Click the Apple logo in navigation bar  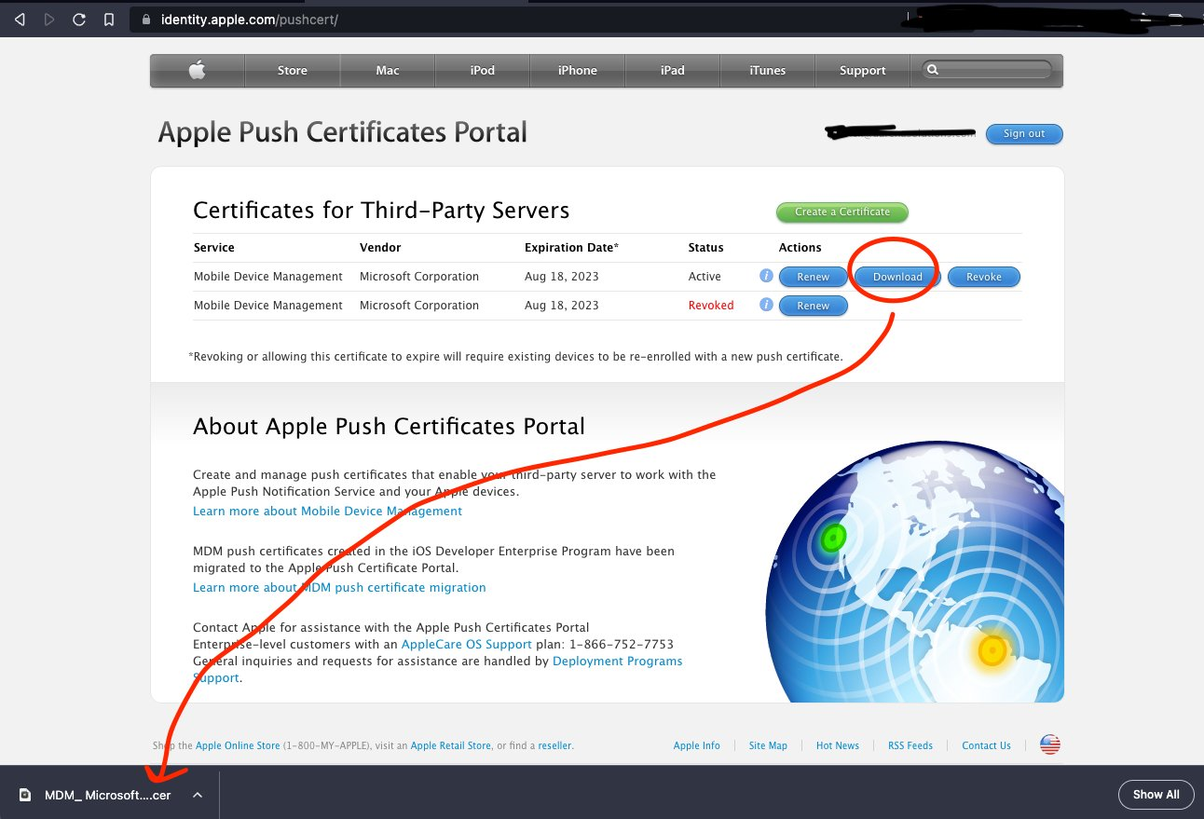(x=198, y=70)
